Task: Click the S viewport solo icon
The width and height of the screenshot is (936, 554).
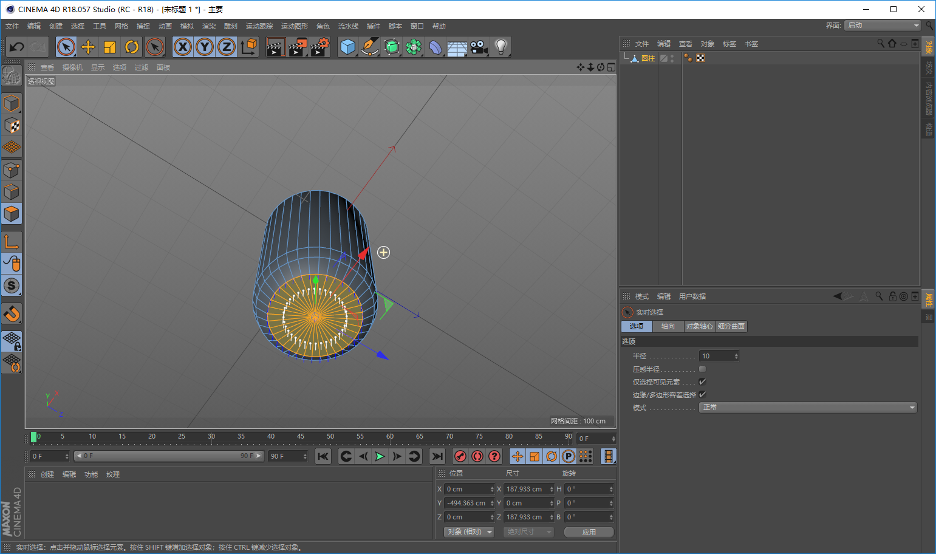Action: pyautogui.click(x=12, y=286)
